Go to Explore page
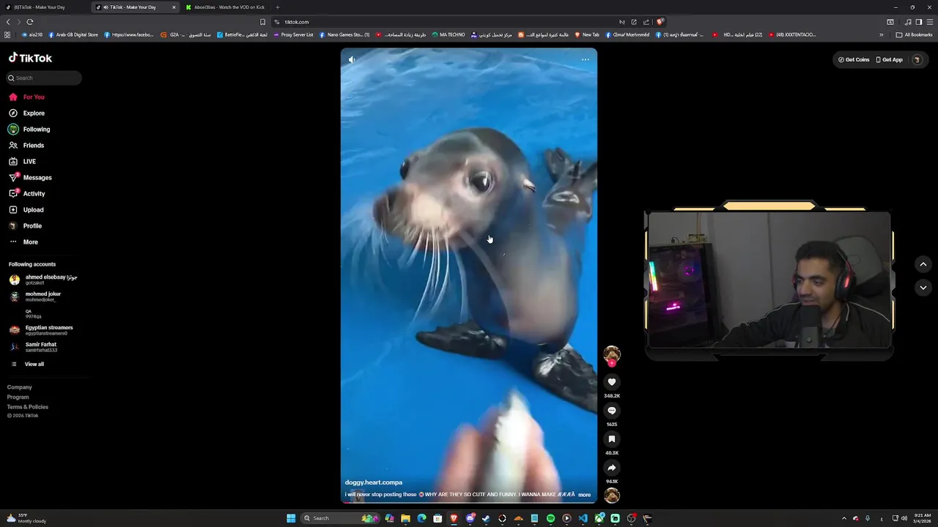 27,113
